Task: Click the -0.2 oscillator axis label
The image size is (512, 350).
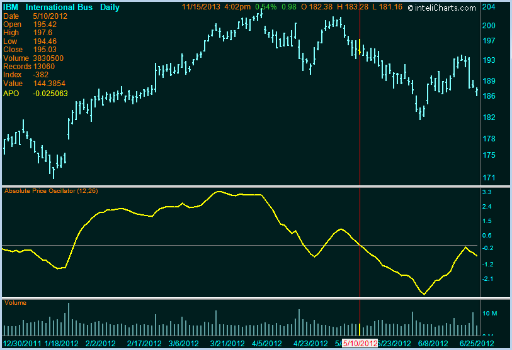Action: pyautogui.click(x=488, y=248)
